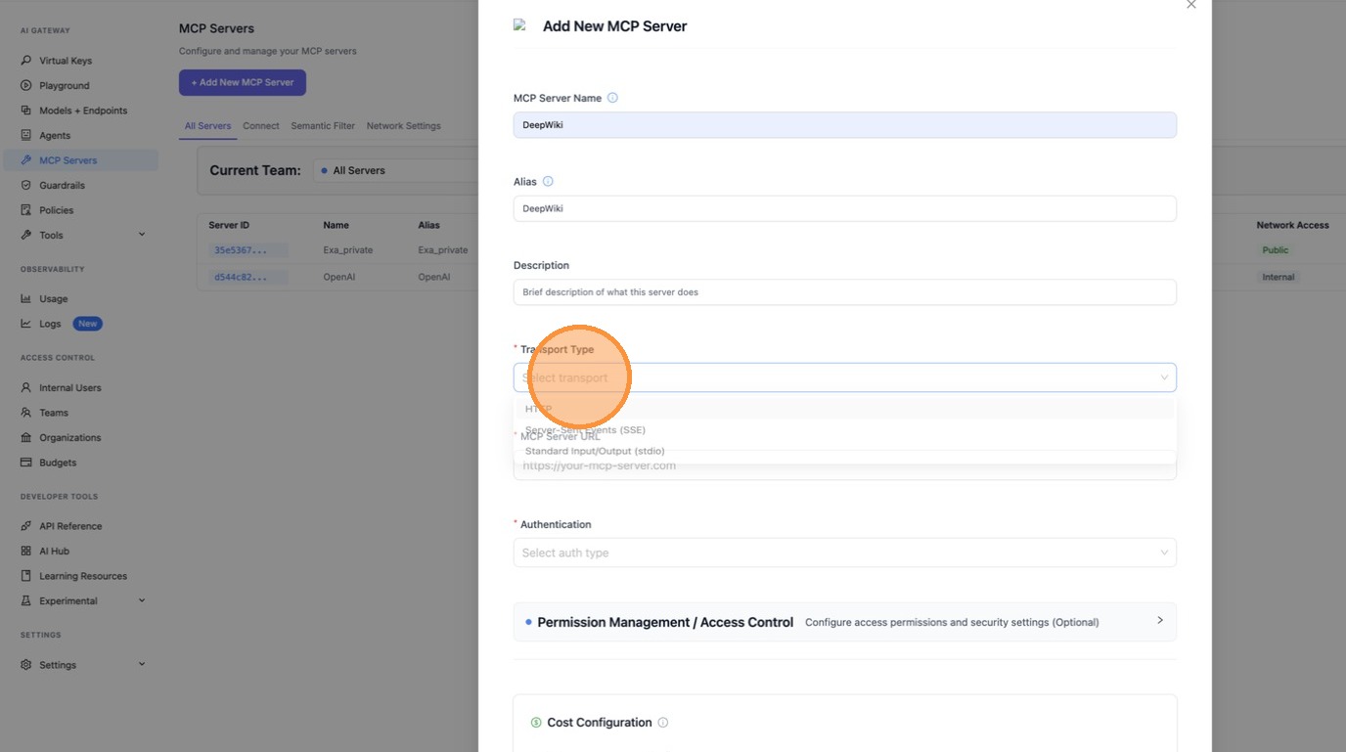
Task: Expand the Settings sidebar menu
Action: click(141, 665)
